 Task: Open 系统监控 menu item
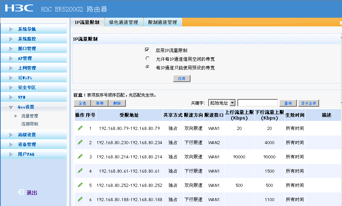[x=27, y=39]
